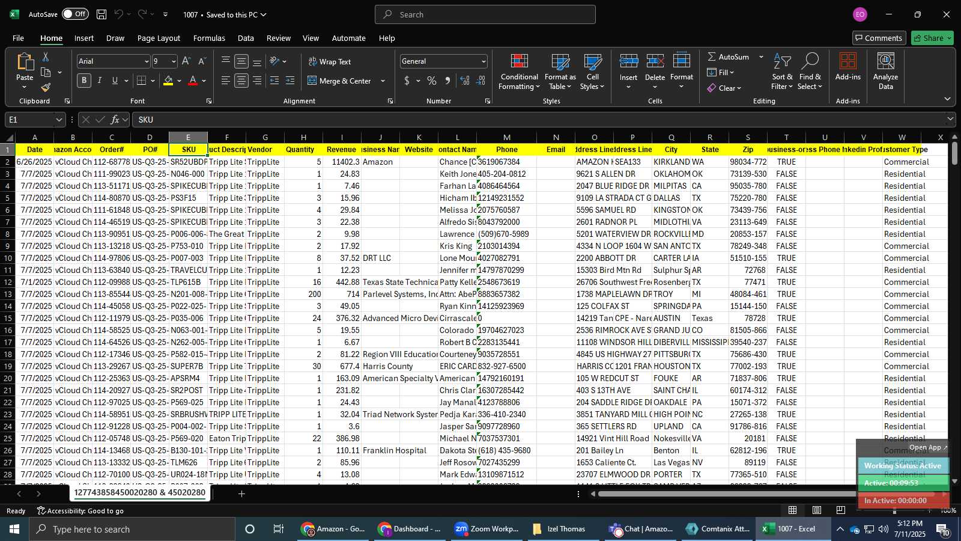Switch to Page Break Preview view
The image size is (961, 541).
point(840,510)
